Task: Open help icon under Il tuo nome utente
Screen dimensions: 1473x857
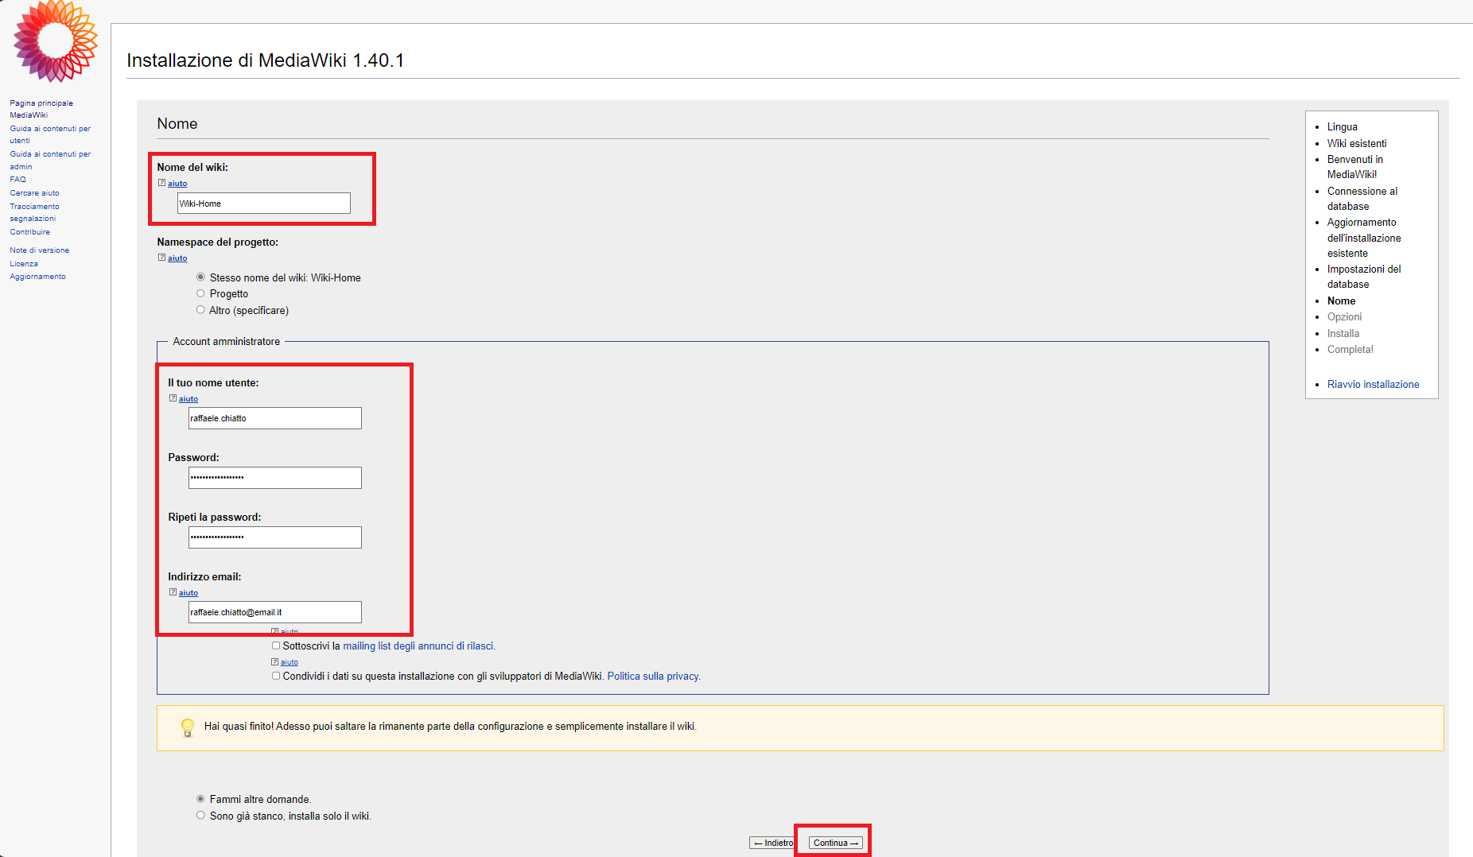Action: coord(173,398)
